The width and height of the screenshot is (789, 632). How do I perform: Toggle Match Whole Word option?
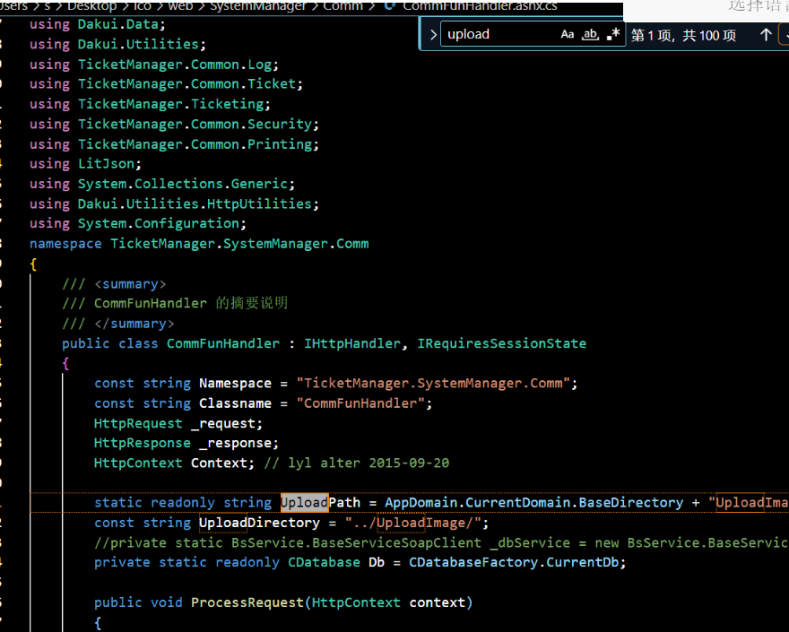point(590,34)
